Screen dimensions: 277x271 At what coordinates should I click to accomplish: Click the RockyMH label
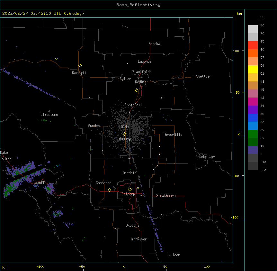(79, 73)
